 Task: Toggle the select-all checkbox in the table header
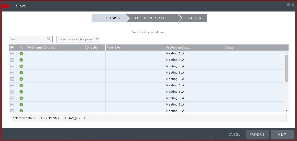[x=12, y=48]
